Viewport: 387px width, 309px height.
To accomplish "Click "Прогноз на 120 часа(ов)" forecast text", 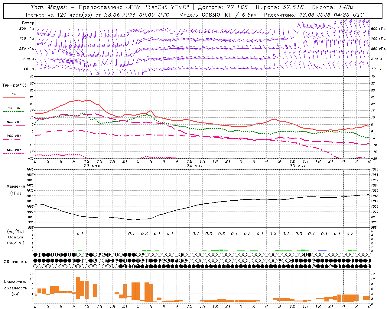I will pos(58,15).
